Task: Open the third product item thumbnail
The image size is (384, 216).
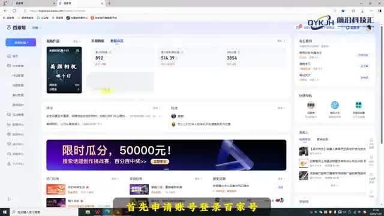Action: point(304,176)
